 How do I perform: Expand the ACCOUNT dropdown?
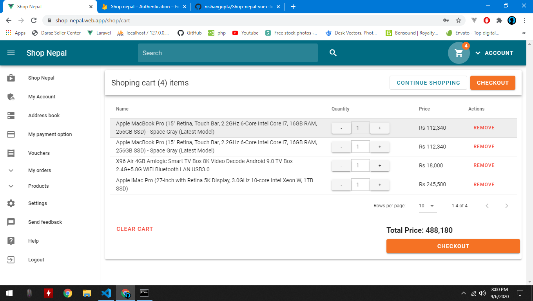click(x=494, y=53)
